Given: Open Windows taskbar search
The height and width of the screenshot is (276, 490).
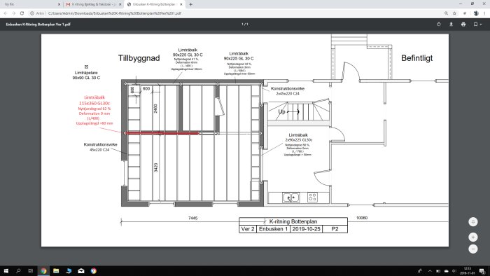Looking at the screenshot, I should pos(18,270).
